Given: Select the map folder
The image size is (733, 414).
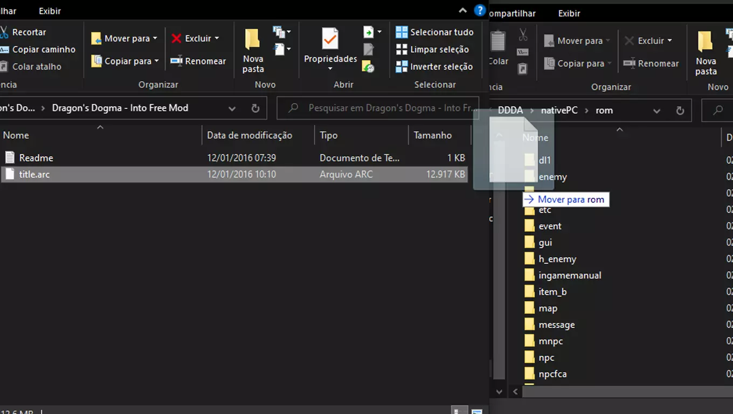Looking at the screenshot, I should (548, 308).
